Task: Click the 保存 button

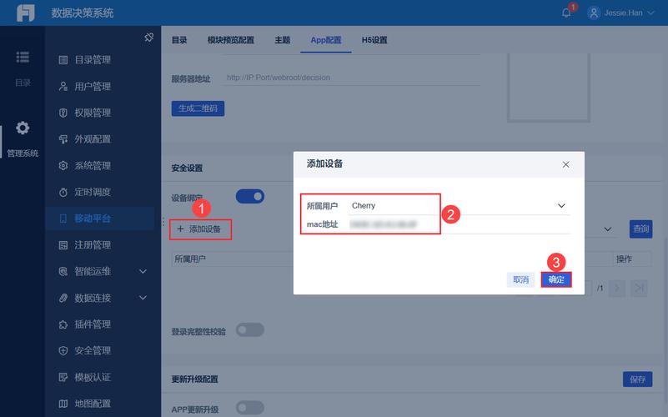Action: [637, 379]
